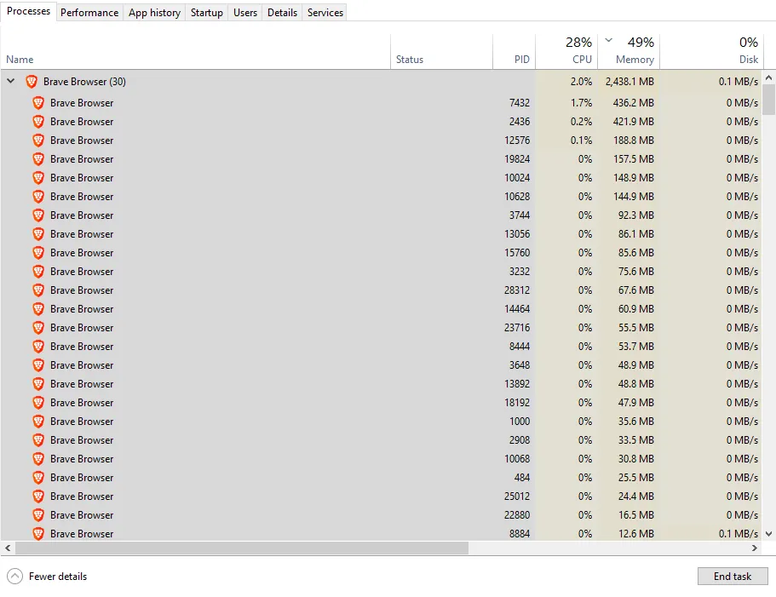Image resolution: width=776 pixels, height=597 pixels.
Task: Click the vertical scrollbar thumb
Action: pyautogui.click(x=768, y=100)
